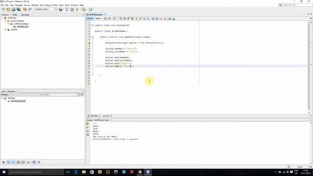Click the NetBeans quick search field
The image size is (313, 176).
pos(297,5)
